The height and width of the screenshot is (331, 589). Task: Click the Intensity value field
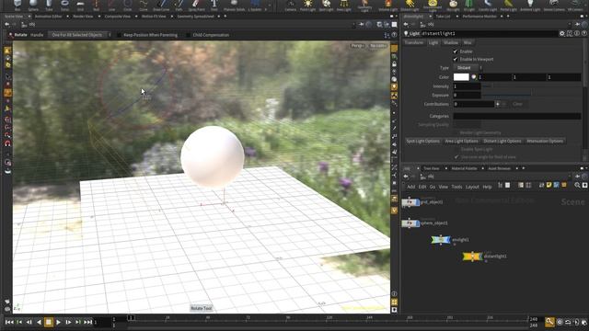point(467,86)
